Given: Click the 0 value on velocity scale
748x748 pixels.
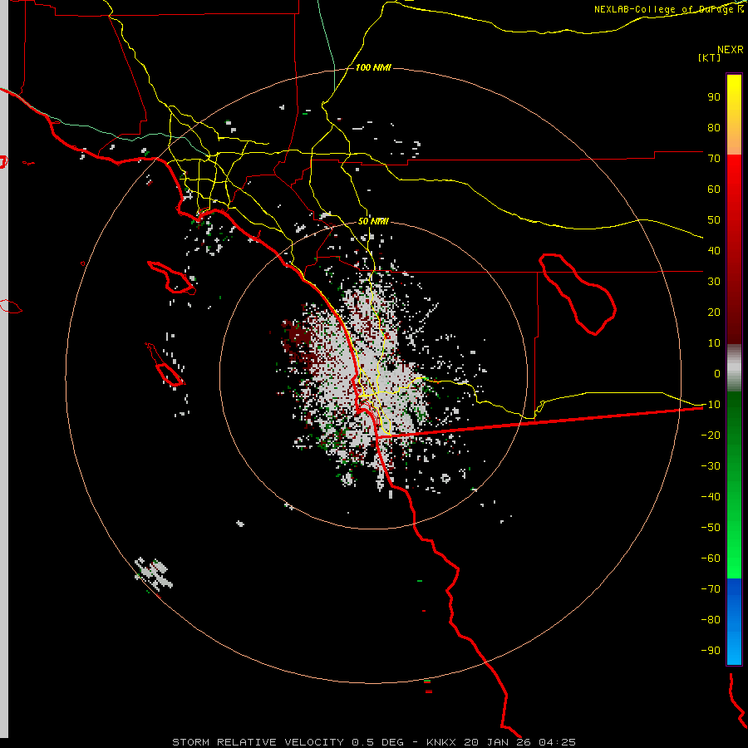Looking at the screenshot, I should coord(717,374).
